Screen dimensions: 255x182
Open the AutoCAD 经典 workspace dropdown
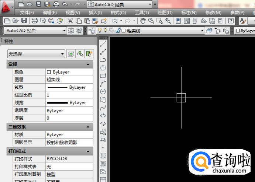click(35, 31)
